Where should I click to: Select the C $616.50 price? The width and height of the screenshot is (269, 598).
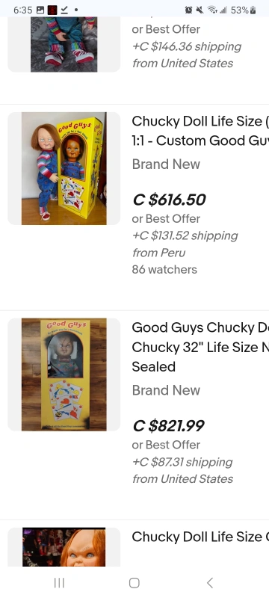click(x=169, y=200)
